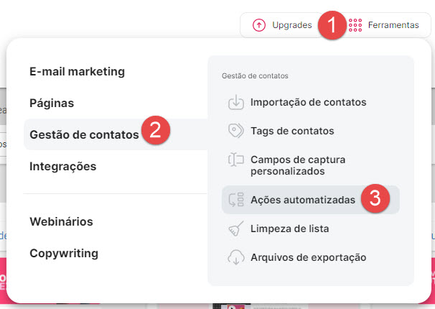
Task: Click the Ferramentas button label
Action: point(393,25)
